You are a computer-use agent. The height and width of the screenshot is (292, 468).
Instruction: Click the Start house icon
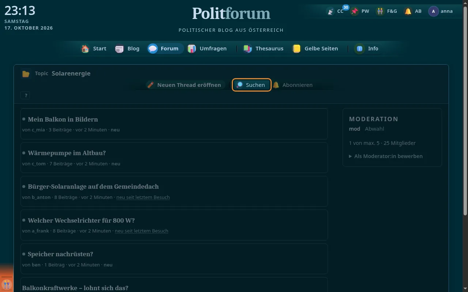[x=85, y=49]
